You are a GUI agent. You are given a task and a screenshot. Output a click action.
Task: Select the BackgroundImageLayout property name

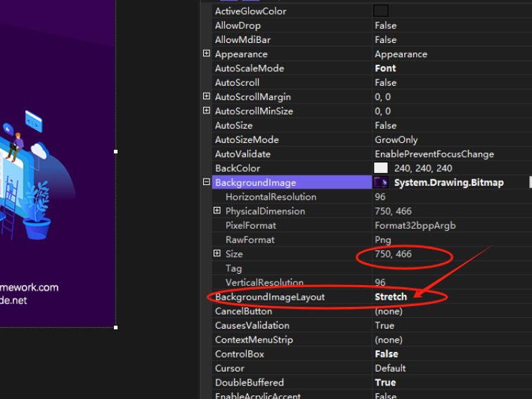270,297
